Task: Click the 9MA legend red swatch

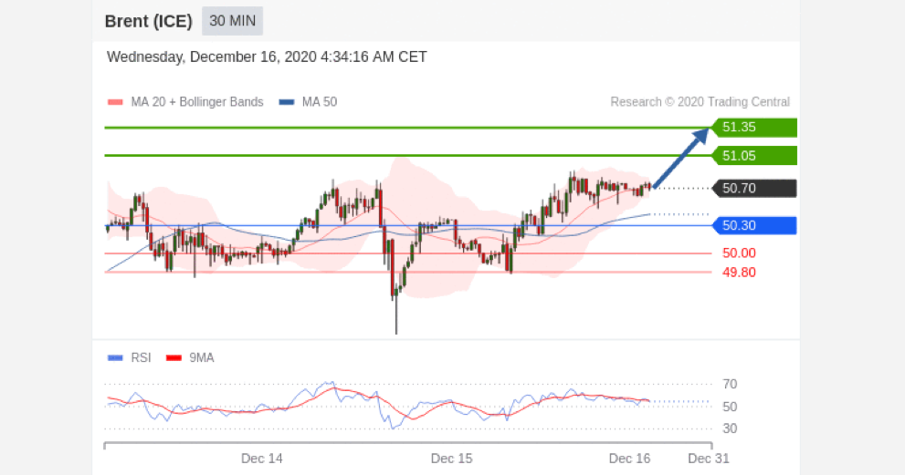Action: coord(174,358)
